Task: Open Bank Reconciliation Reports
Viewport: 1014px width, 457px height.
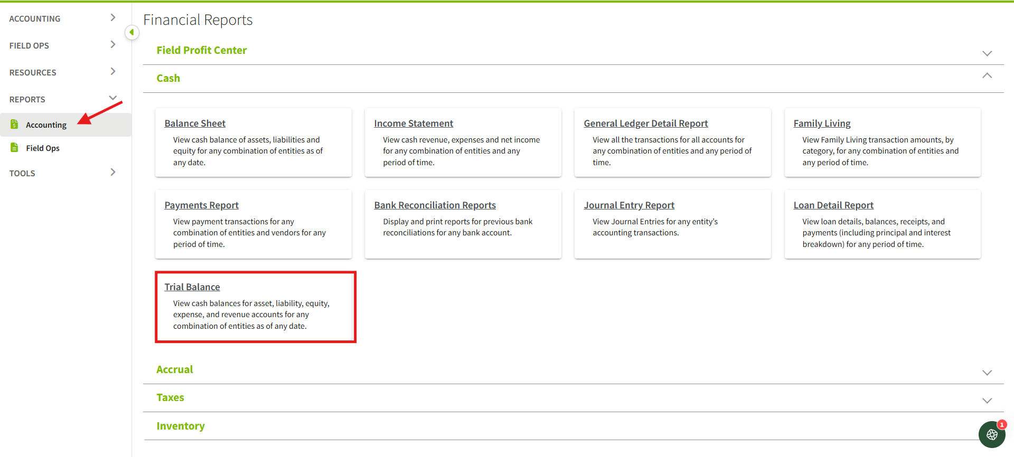Action: click(x=435, y=205)
